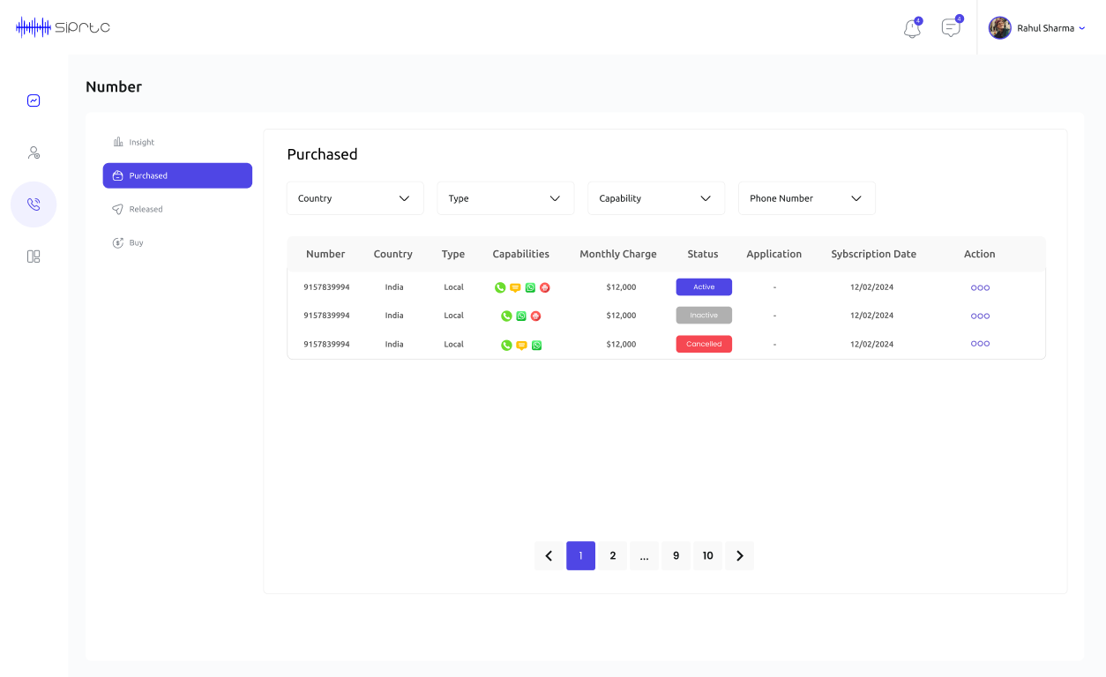Open the phone numbers section in sidebar

pyautogui.click(x=34, y=204)
